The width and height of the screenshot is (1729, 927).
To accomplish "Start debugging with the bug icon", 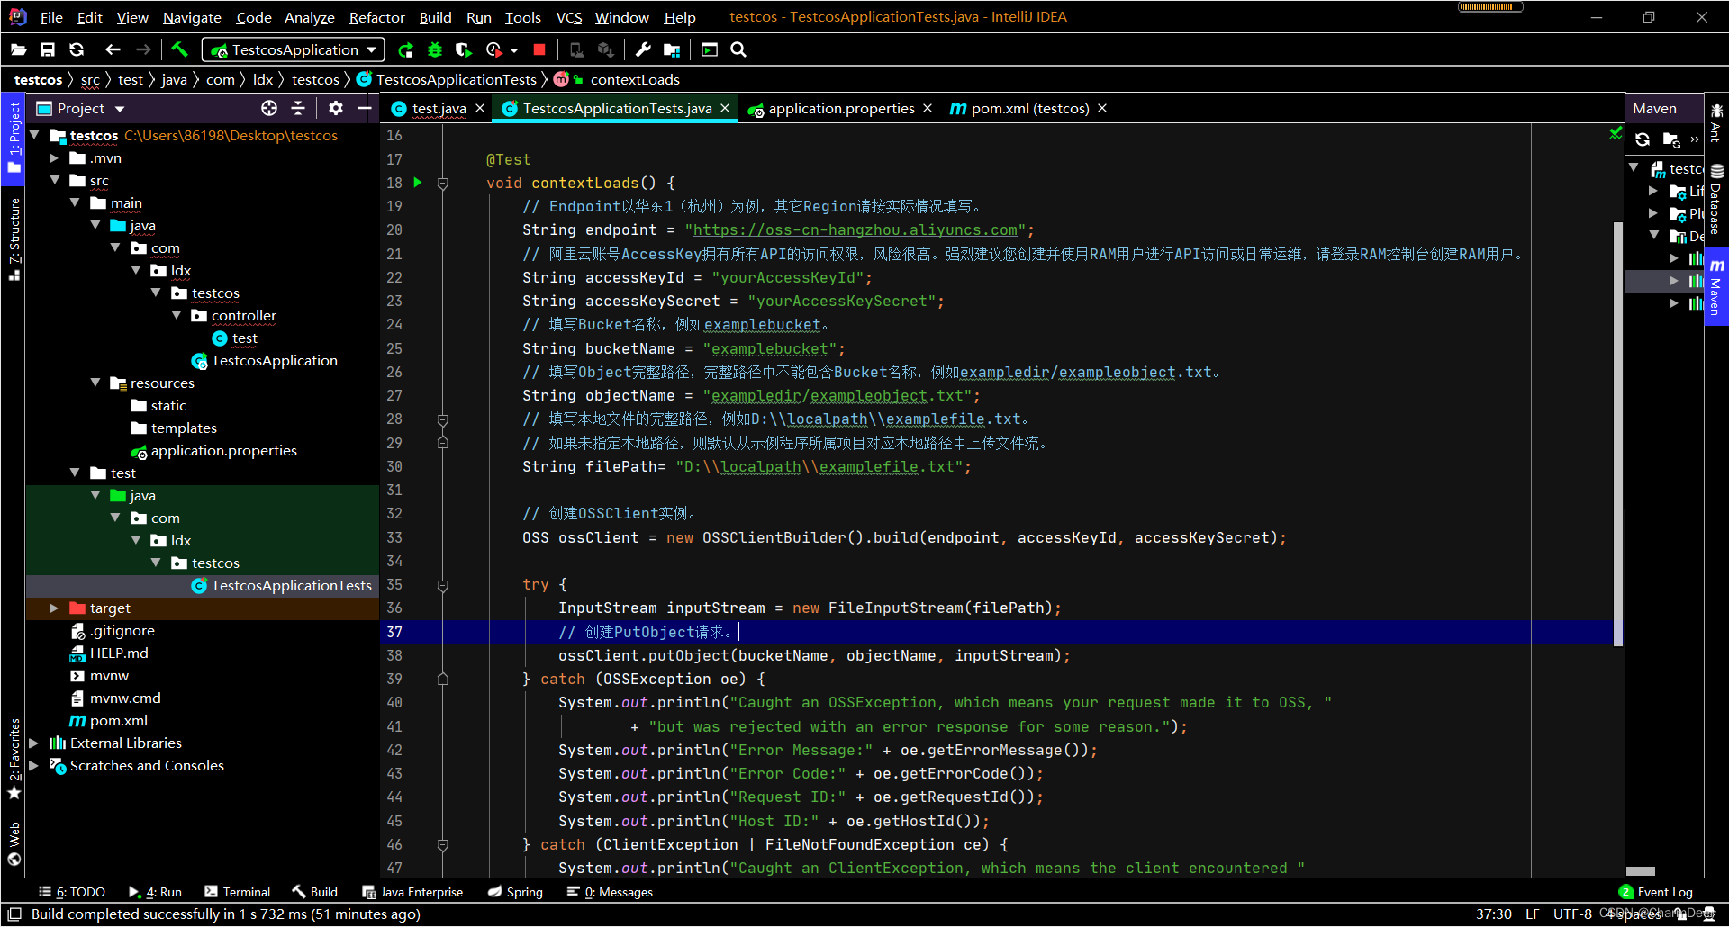I will pyautogui.click(x=435, y=50).
